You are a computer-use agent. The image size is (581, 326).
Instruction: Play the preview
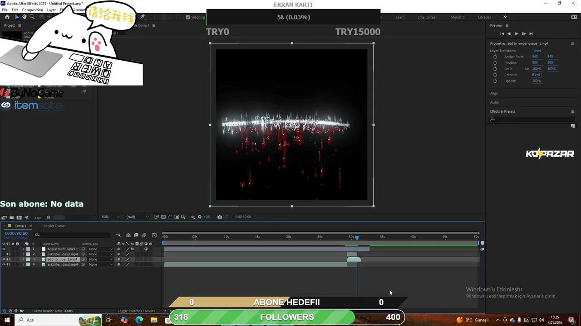click(517, 34)
